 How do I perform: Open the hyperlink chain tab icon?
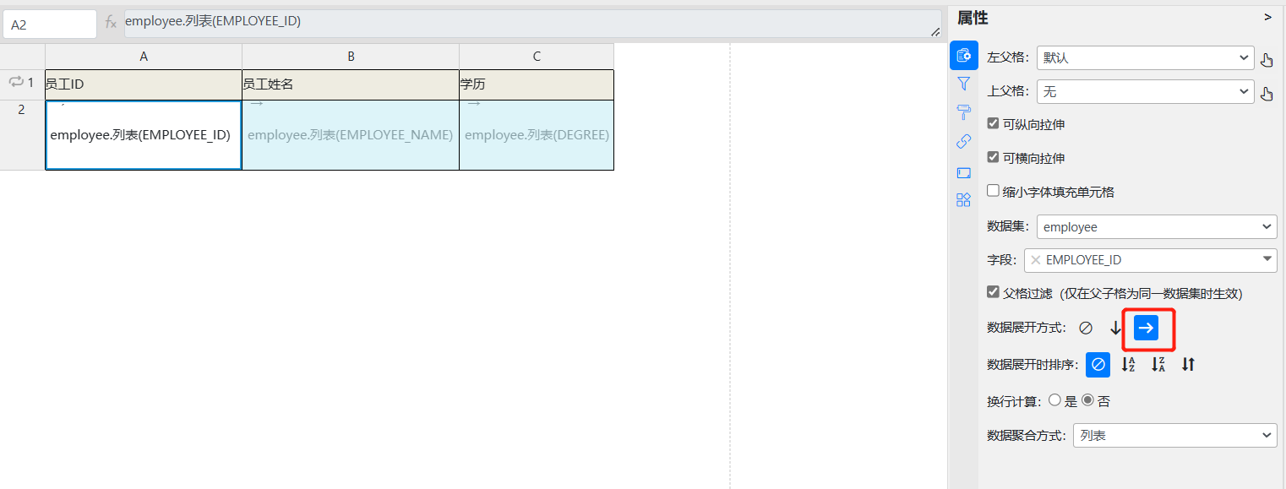coord(963,142)
